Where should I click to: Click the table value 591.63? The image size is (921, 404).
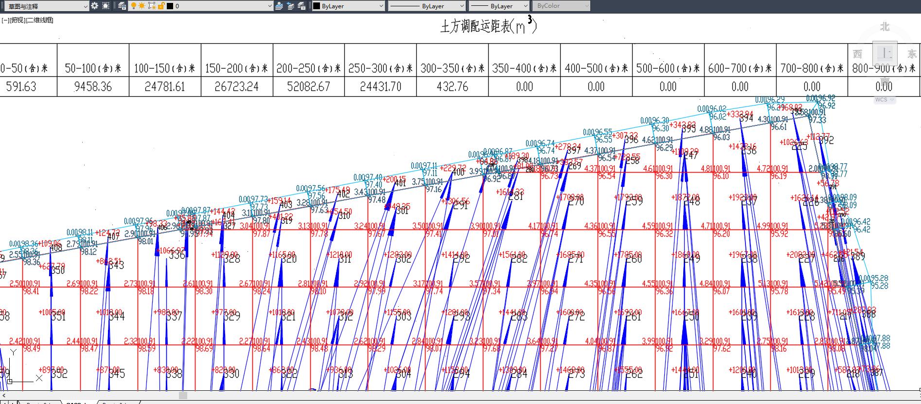(21, 87)
